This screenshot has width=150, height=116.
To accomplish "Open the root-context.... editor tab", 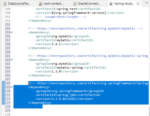I will coord(54,4).
